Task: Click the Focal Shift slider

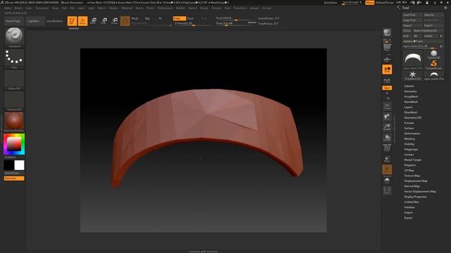Action: coord(236,18)
